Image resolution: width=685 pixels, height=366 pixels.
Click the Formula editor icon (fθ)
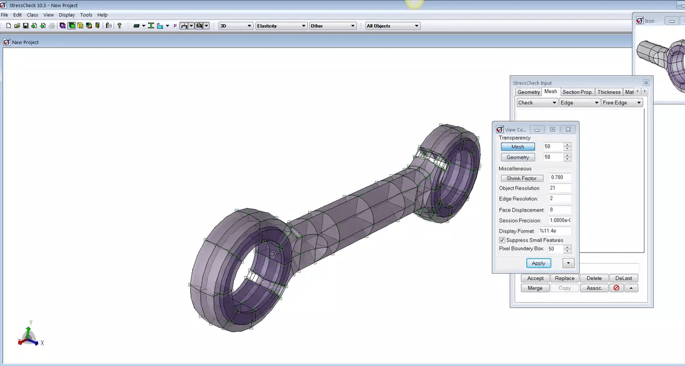coord(108,25)
